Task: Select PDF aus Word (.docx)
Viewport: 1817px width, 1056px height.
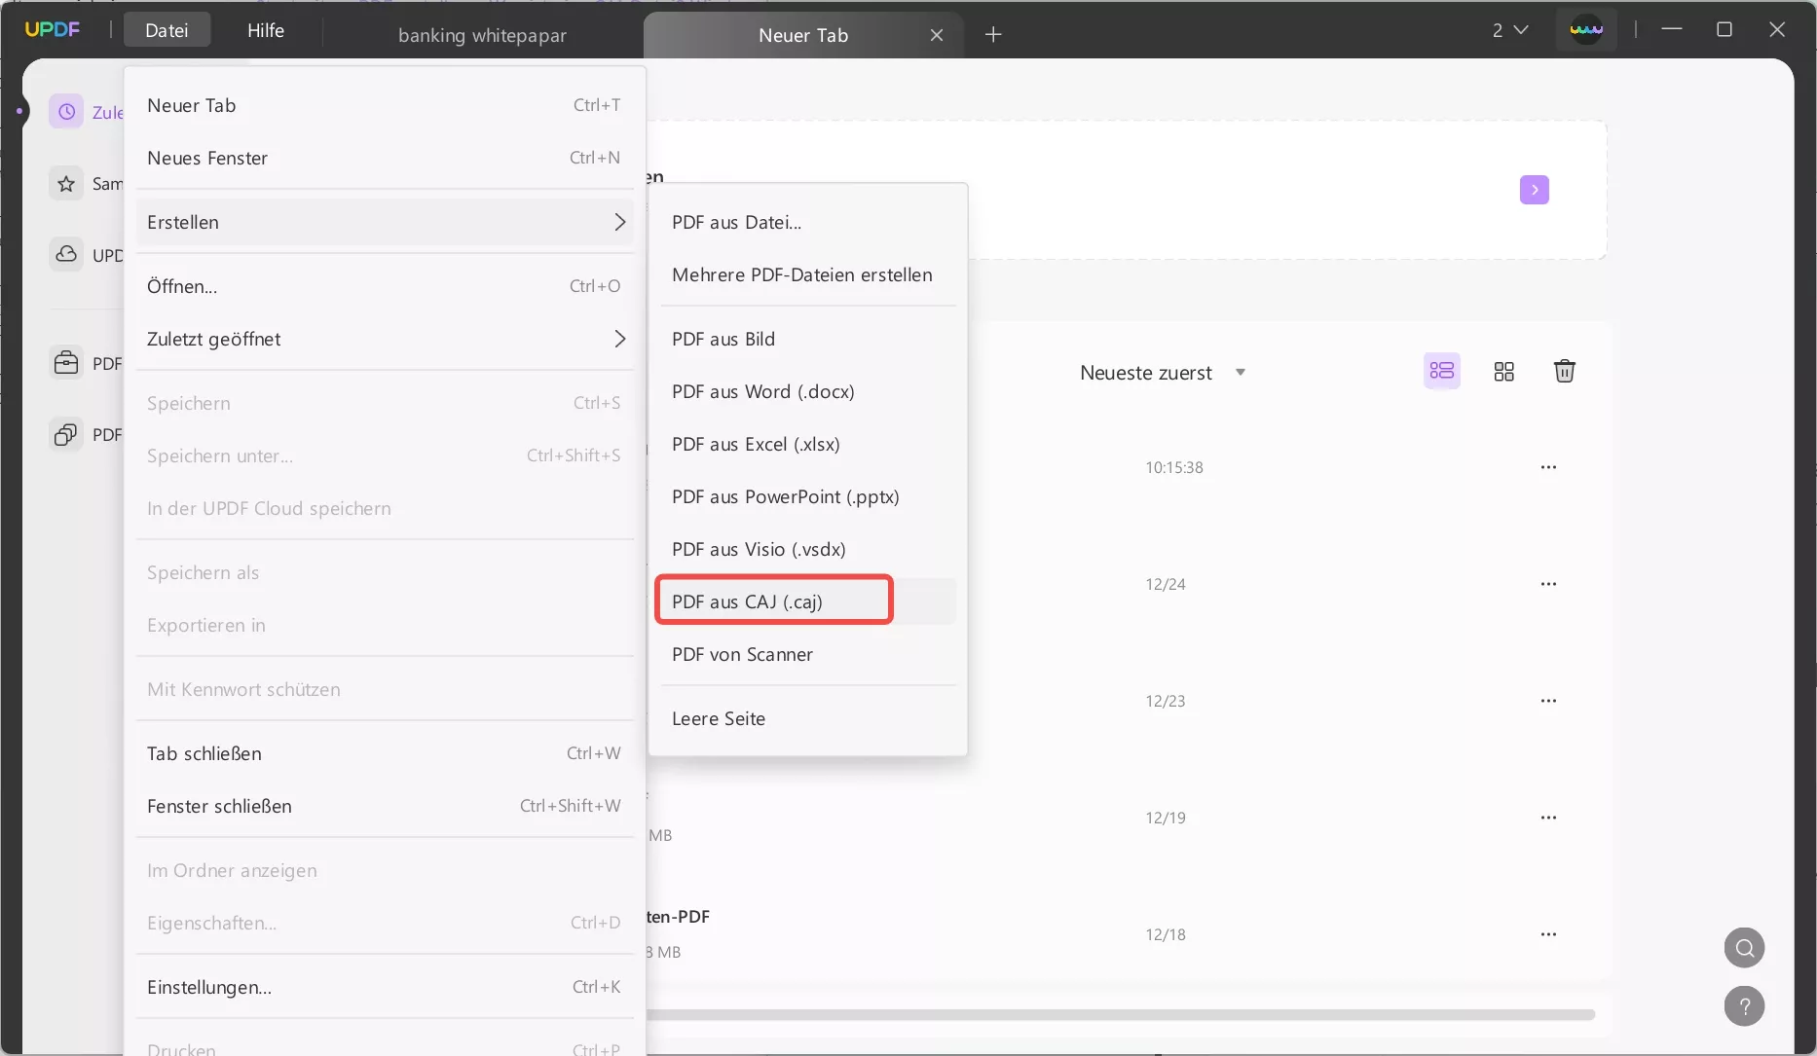Action: point(808,391)
